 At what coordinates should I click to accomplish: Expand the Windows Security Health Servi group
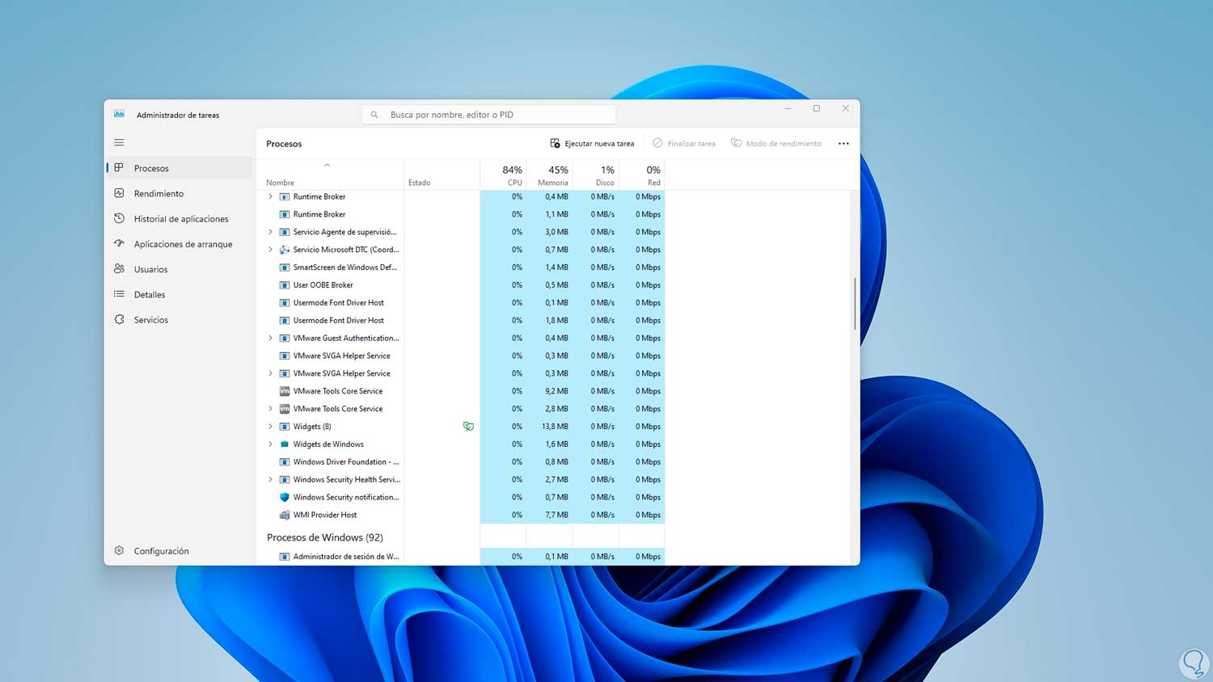[270, 480]
